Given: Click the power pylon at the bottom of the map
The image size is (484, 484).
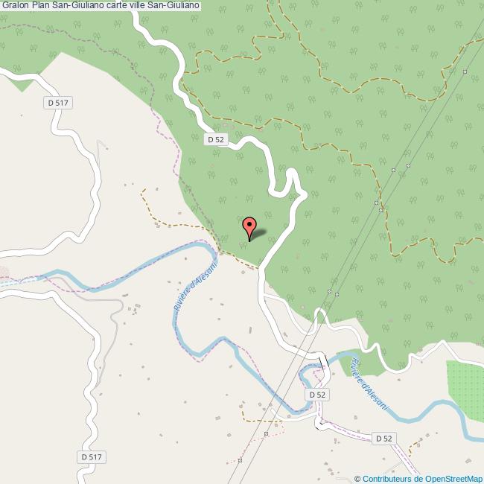Looking at the screenshot, I should click(240, 460).
